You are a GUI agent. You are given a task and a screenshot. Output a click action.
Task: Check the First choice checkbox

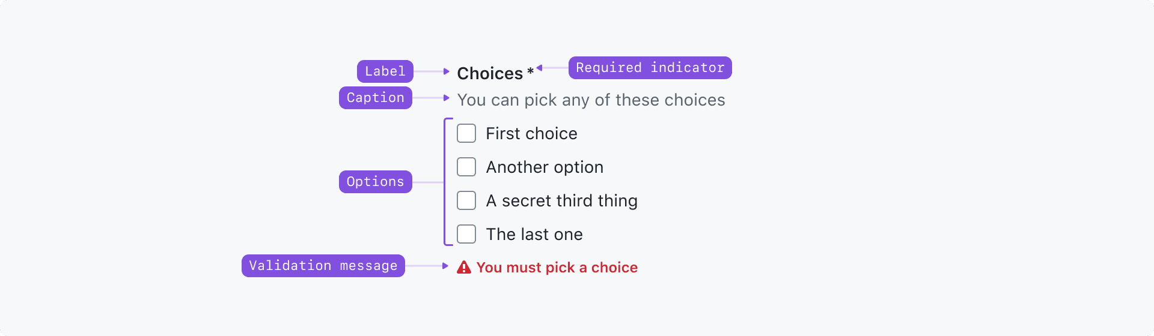(466, 133)
